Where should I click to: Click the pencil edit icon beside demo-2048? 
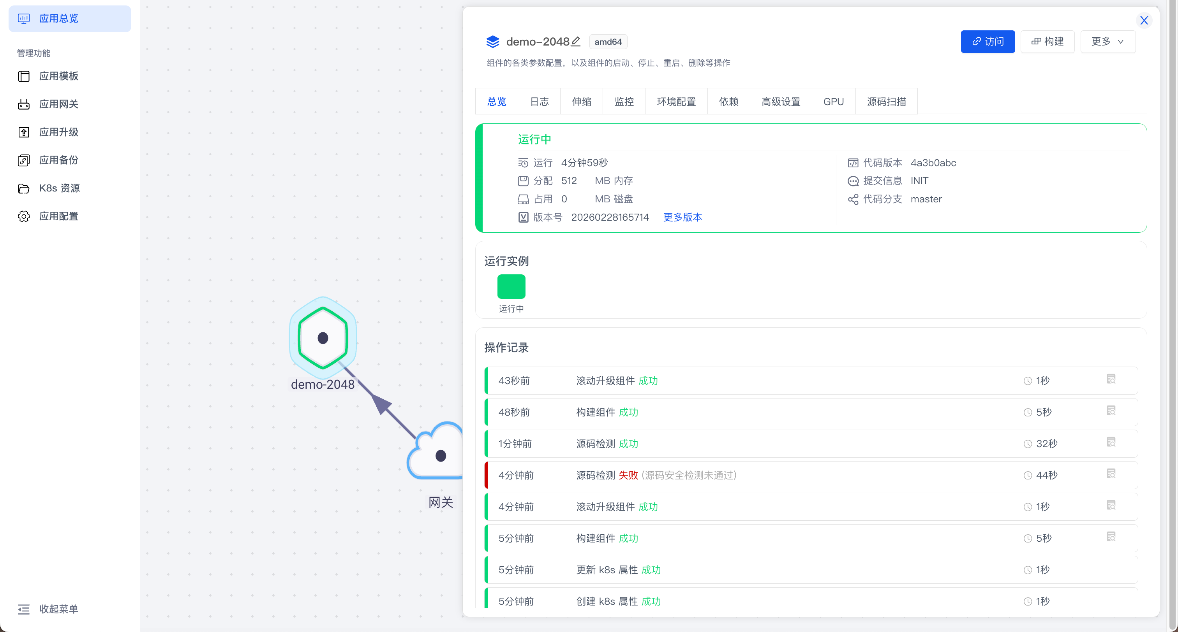coord(576,42)
